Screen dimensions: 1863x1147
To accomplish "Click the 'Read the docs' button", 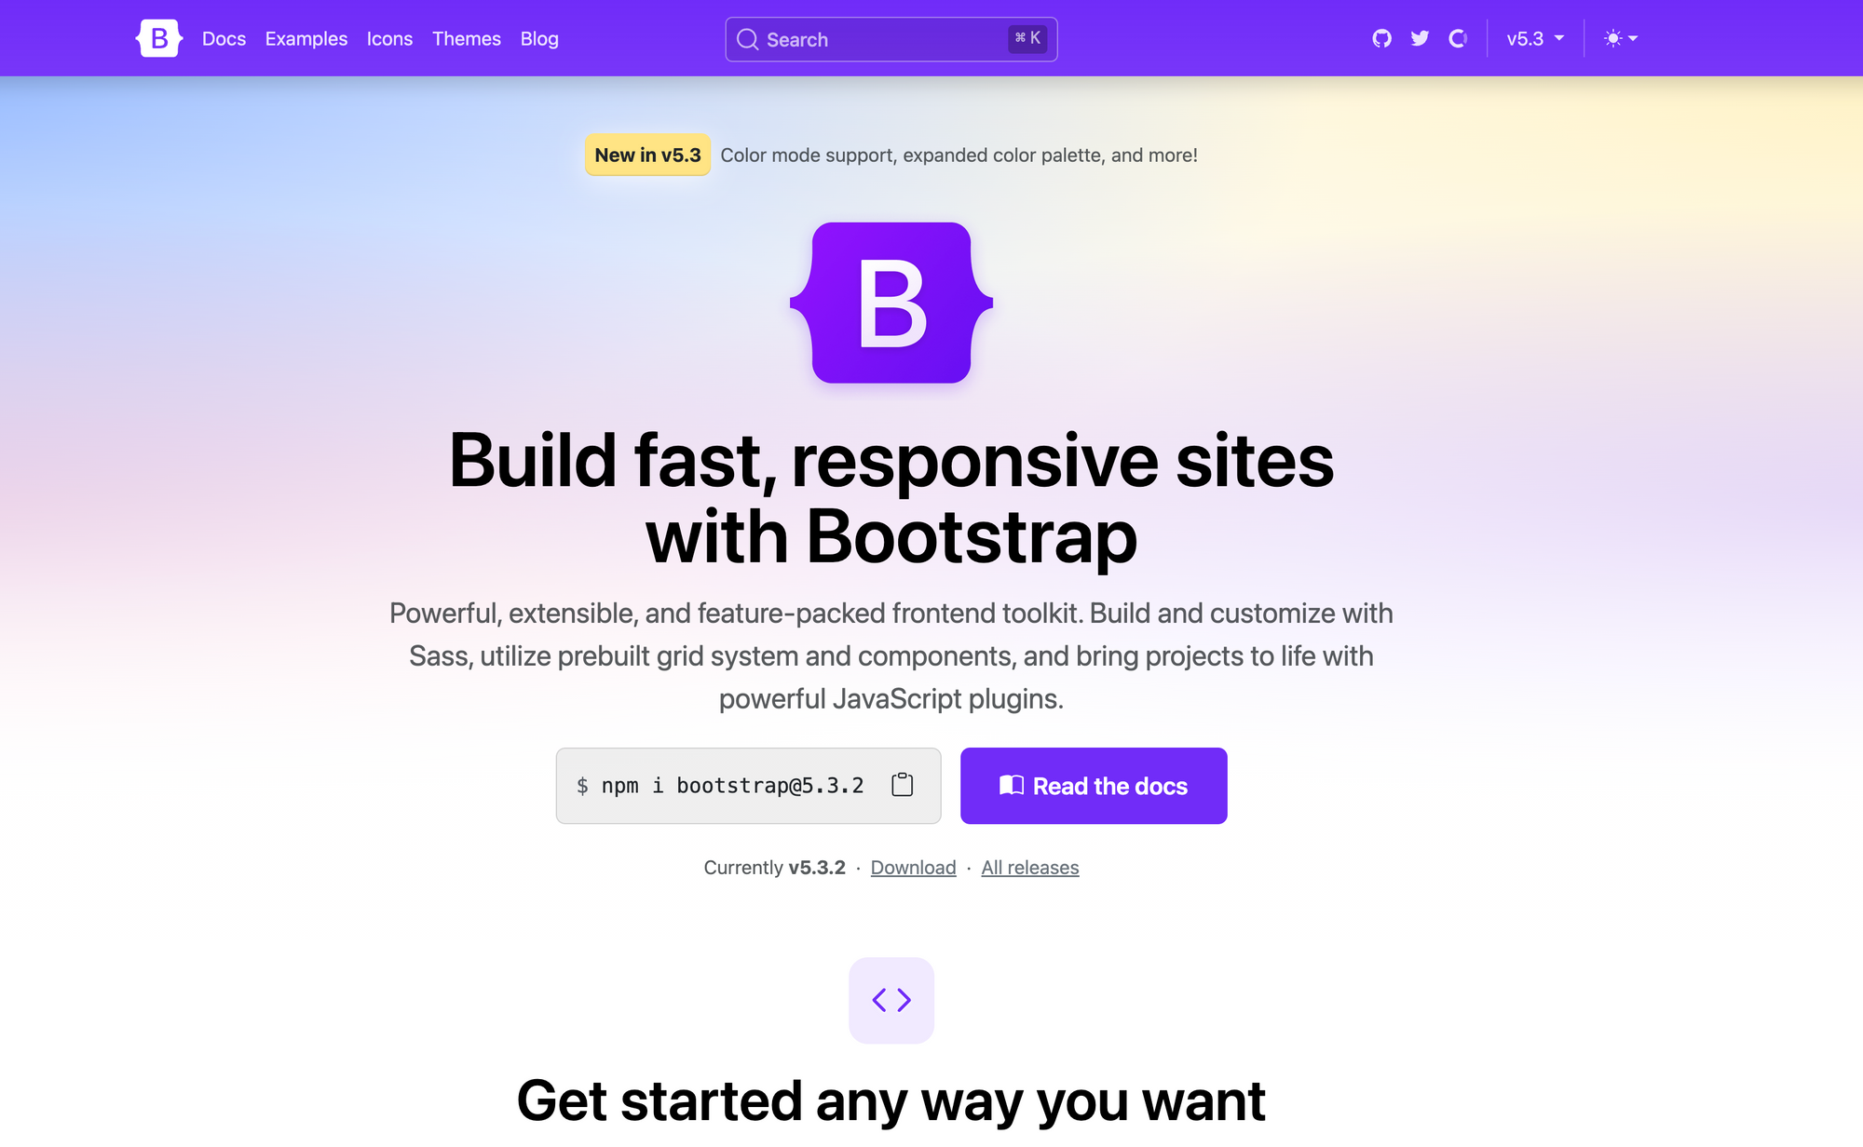I will (1093, 785).
